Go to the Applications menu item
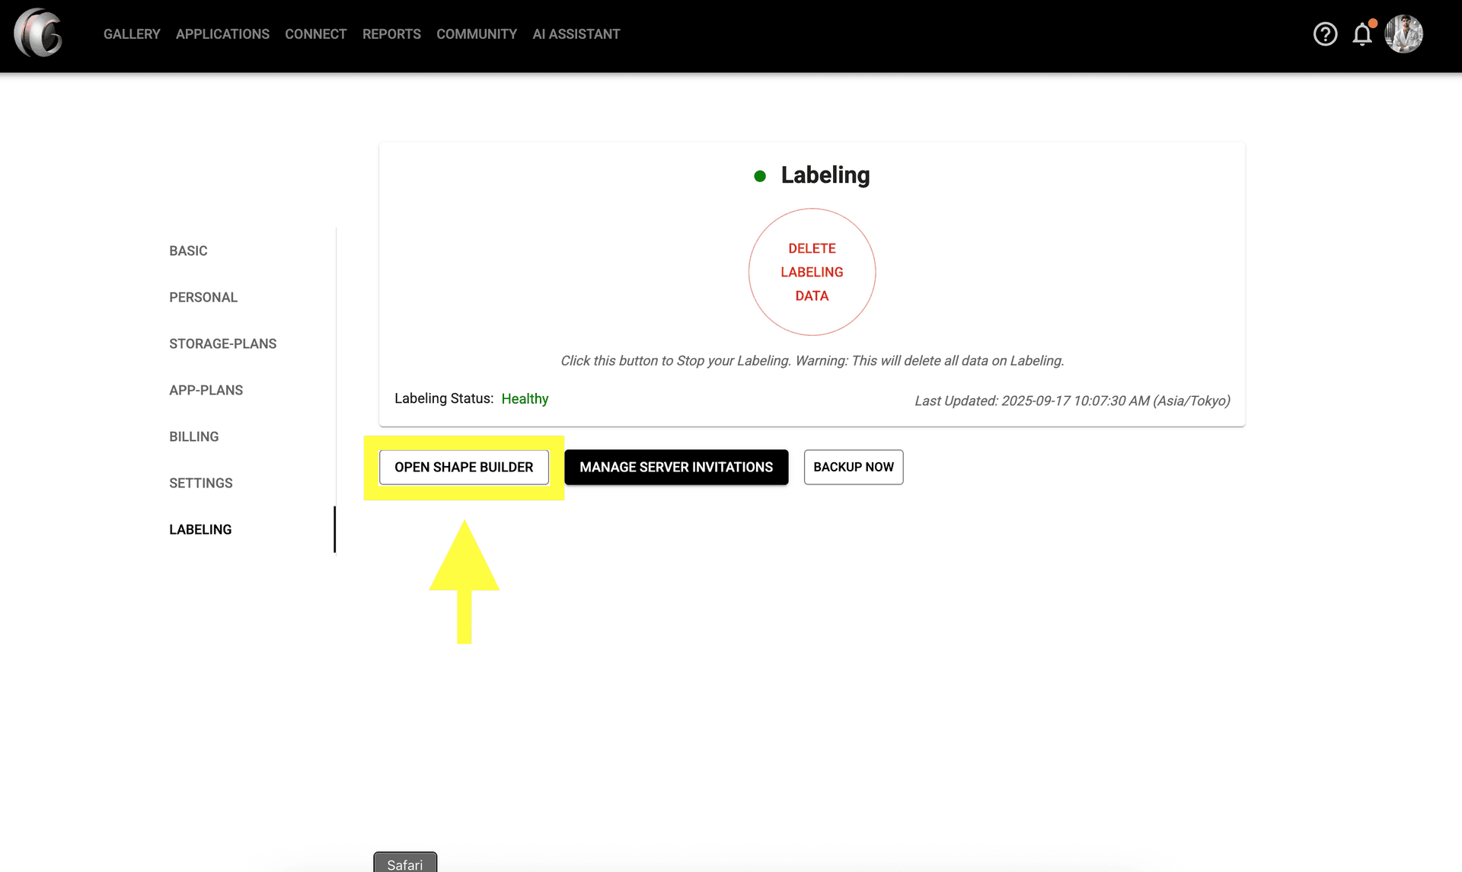The height and width of the screenshot is (872, 1462). click(x=222, y=34)
